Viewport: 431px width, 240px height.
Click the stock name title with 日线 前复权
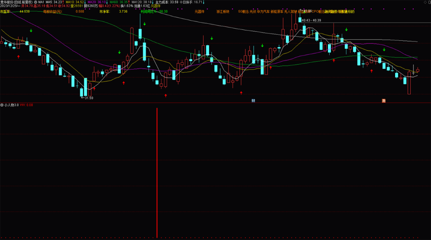point(16,2)
